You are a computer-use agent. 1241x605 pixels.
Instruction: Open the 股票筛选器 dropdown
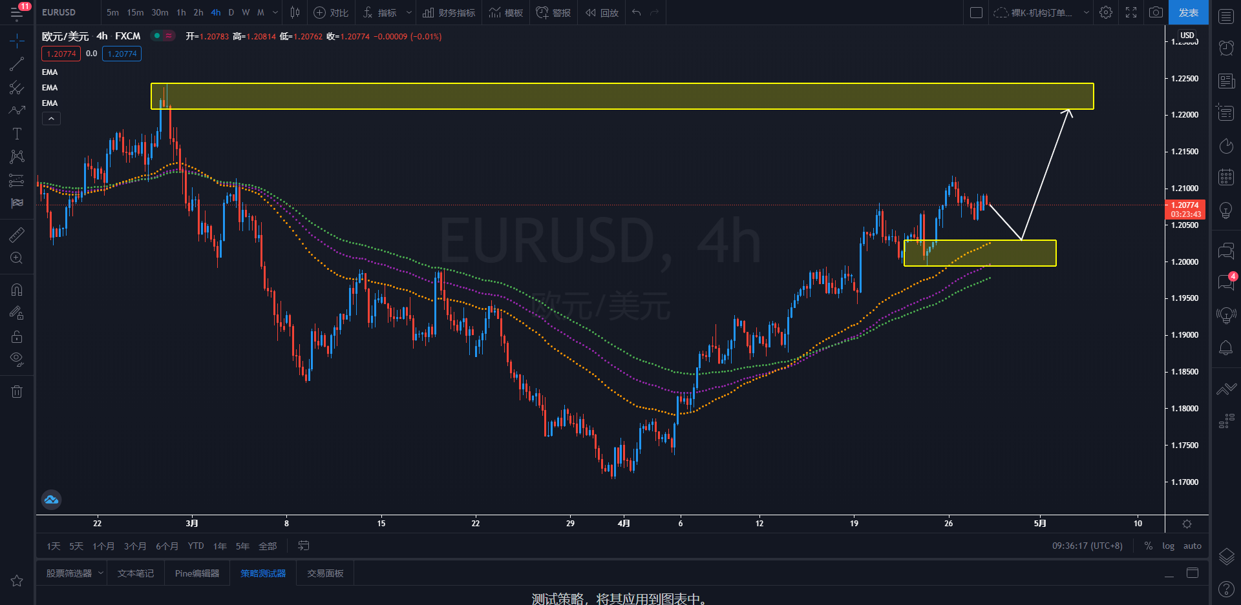coord(101,573)
